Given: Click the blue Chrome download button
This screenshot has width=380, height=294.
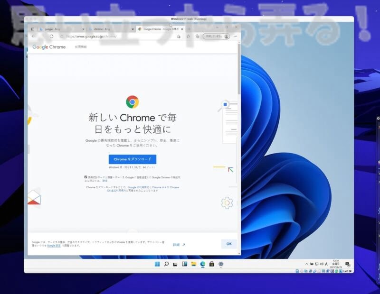Looking at the screenshot, I should [x=133, y=159].
